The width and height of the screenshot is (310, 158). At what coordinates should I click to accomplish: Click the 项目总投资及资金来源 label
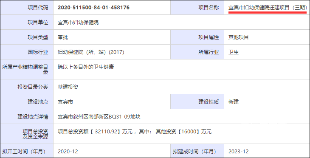tap(35, 134)
